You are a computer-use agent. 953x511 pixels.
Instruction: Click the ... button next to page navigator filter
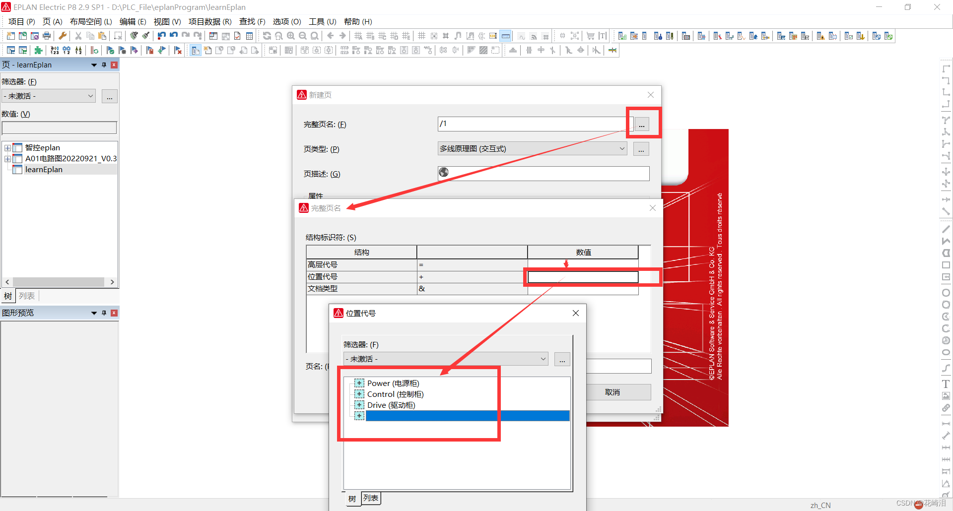[110, 96]
